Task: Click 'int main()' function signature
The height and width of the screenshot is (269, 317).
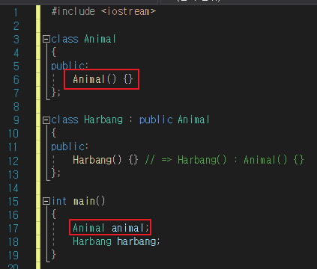Action: pos(79,201)
